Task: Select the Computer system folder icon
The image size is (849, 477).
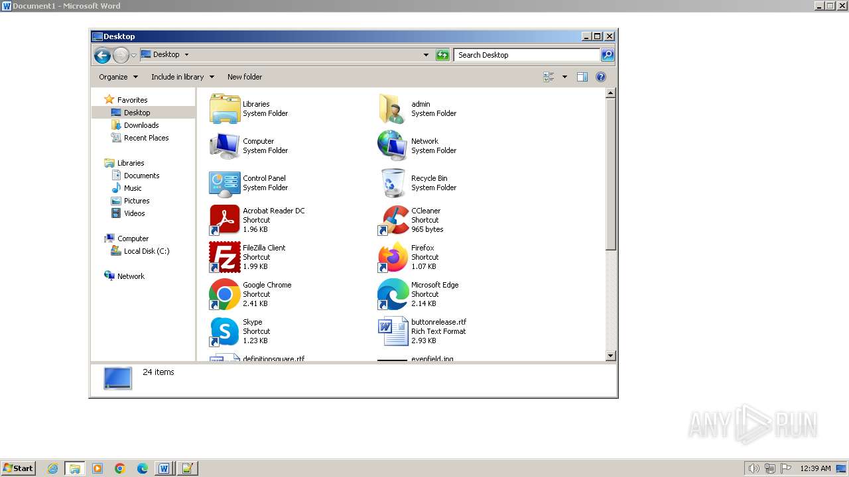Action: (x=225, y=146)
